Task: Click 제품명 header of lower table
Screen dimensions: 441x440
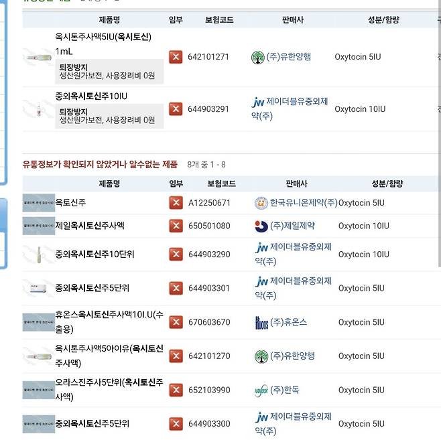Action: click(x=109, y=184)
